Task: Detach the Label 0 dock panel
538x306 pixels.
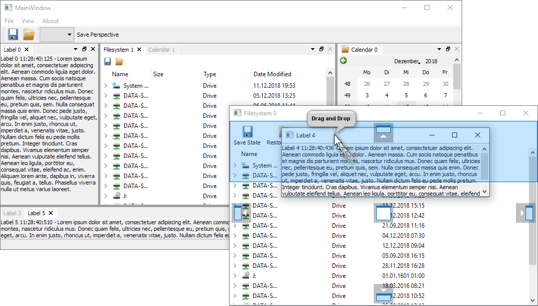Action: (x=84, y=49)
